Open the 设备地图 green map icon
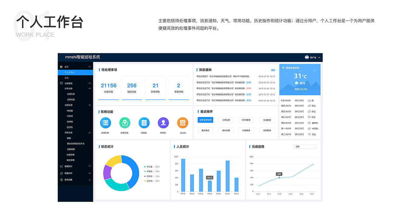The image size is (399, 224). click(x=125, y=123)
